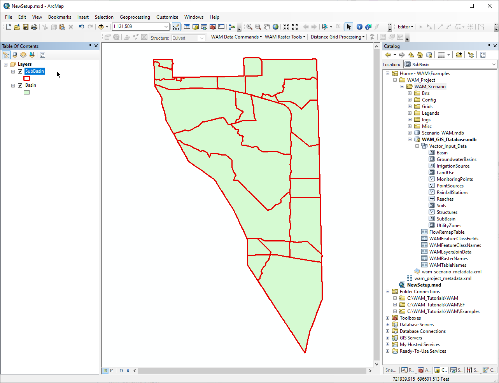
Task: Open the Table Of Contents window icon
Action: pos(187,27)
